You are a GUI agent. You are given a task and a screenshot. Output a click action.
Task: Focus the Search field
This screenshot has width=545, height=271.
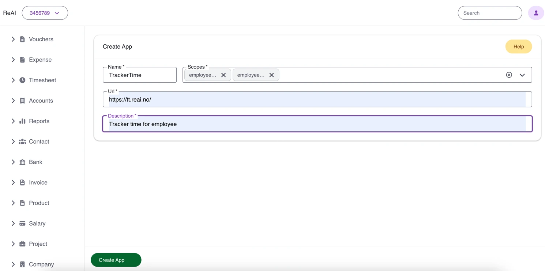(x=490, y=13)
